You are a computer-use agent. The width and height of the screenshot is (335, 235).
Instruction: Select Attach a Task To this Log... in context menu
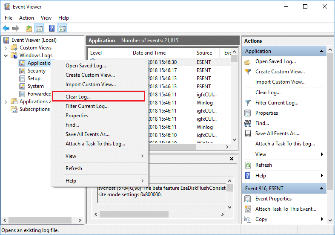[x=100, y=144]
